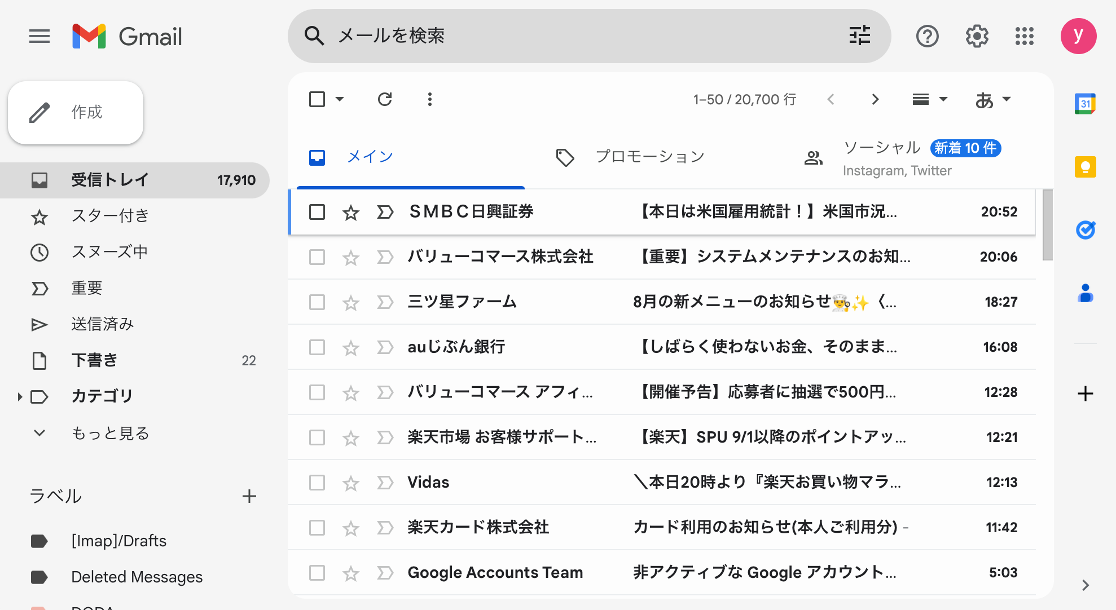
Task: Open 重要 in the sidebar
Action: click(x=134, y=288)
